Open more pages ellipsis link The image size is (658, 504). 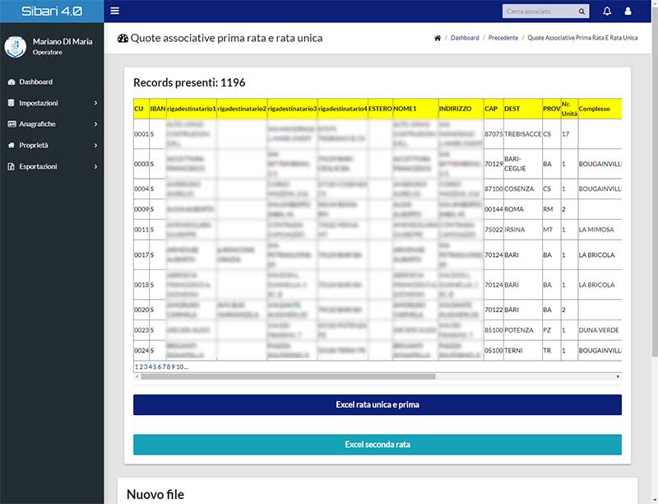186,366
